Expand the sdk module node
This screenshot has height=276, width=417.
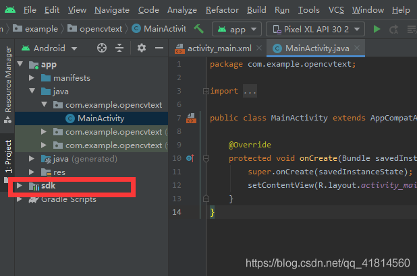(x=19, y=186)
